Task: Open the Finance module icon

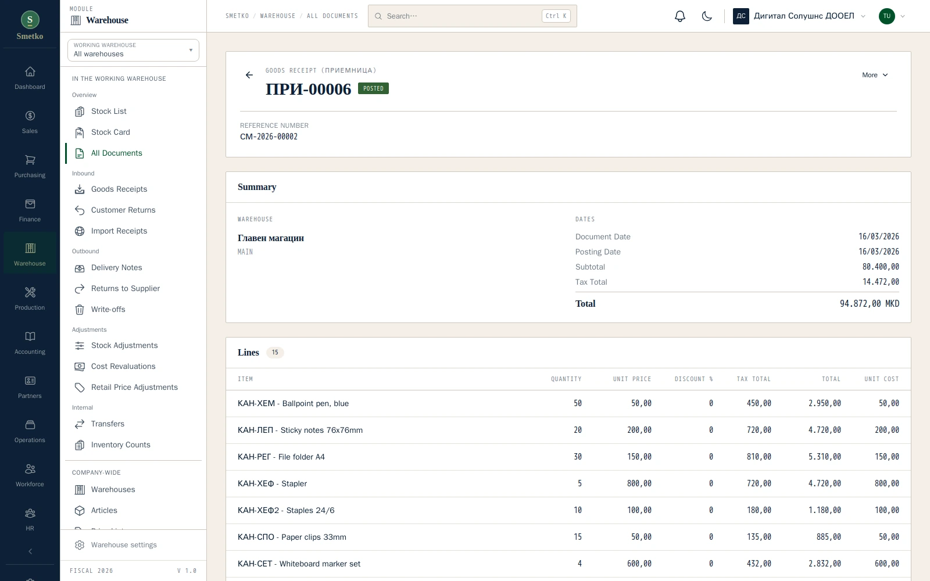Action: (x=30, y=210)
